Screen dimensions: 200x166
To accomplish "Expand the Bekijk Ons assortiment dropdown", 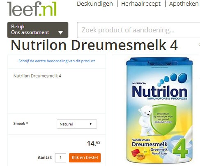I will pyautogui.click(x=38, y=30).
